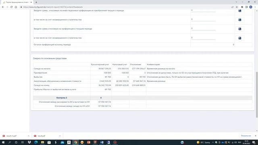Click the red recorder taskbar icon
Viewport: 258px width, 145px height.
(x=115, y=142)
